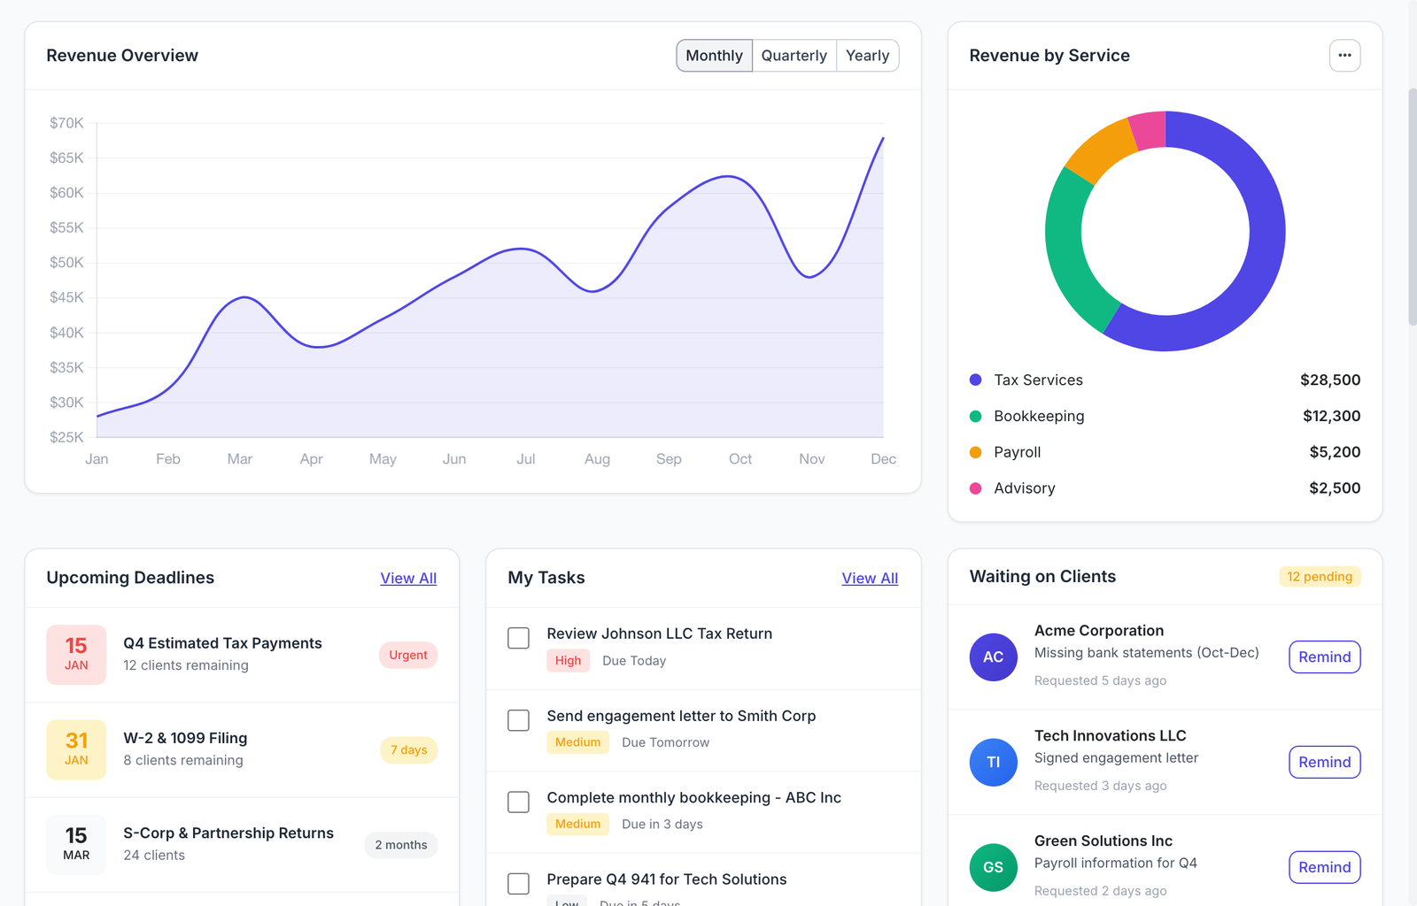Screen dimensions: 1417x906
Task: Click the Green Solutions GS avatar
Action: [993, 867]
